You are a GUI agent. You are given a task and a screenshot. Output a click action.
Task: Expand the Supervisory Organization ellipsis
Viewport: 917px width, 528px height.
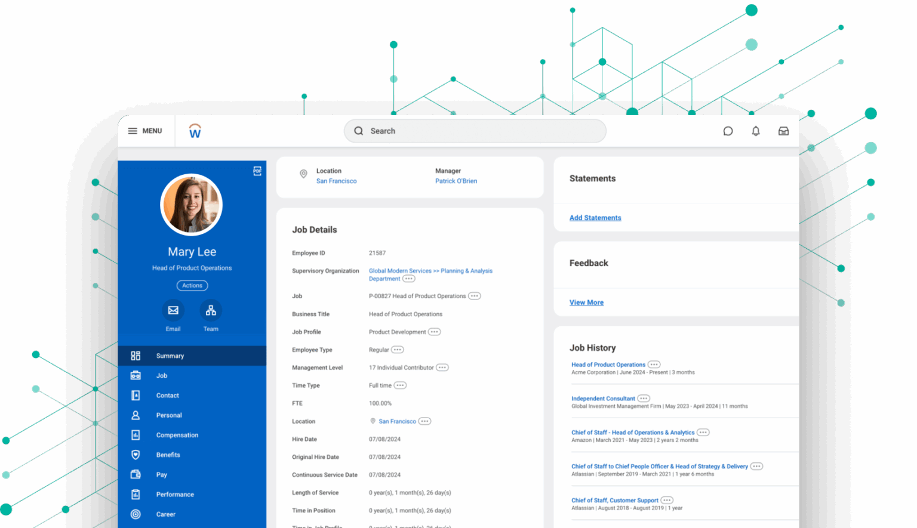click(x=408, y=279)
